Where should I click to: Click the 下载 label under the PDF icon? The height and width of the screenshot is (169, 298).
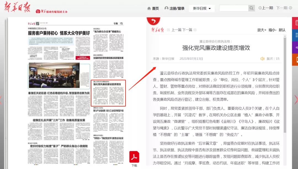tap(134, 166)
